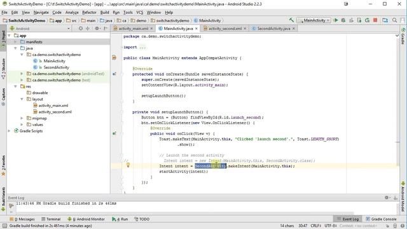Click CRLF line separator in status bar
Screen dimensions: 407x229
(x=315, y=226)
